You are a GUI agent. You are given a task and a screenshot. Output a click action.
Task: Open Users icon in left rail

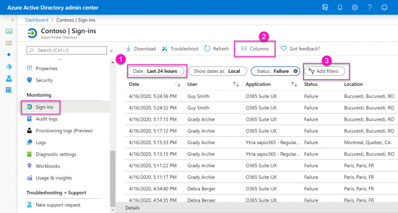coord(9,78)
